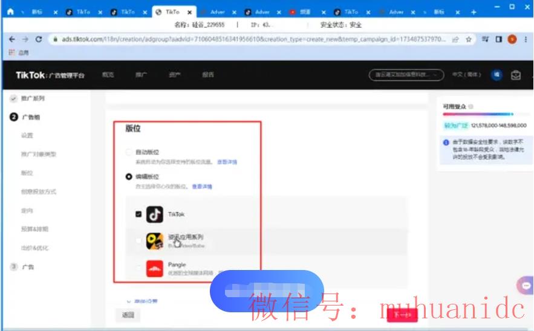Click the completed checkmark step icon for 推广系列
This screenshot has height=331, width=534.
(x=13, y=98)
